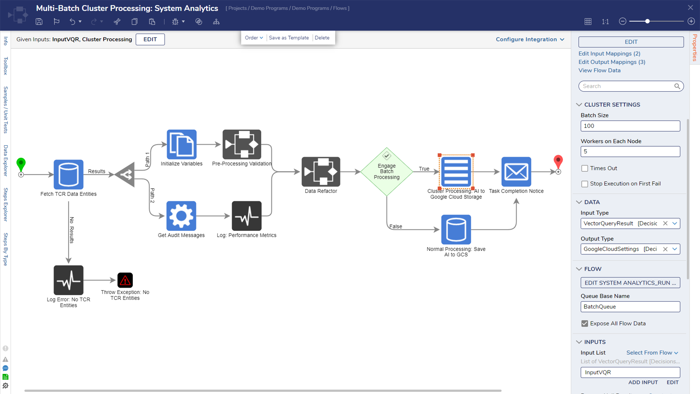
Task: Click the BatchQueue input field
Action: 630,306
